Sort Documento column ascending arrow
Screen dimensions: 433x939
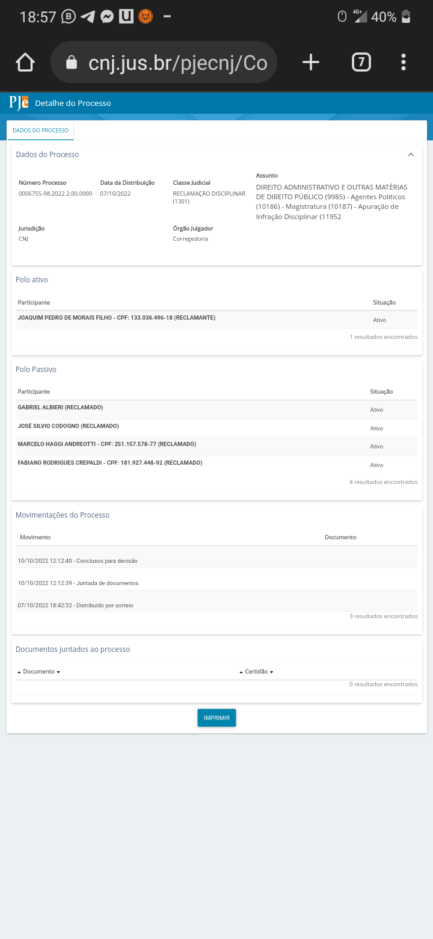pos(19,672)
